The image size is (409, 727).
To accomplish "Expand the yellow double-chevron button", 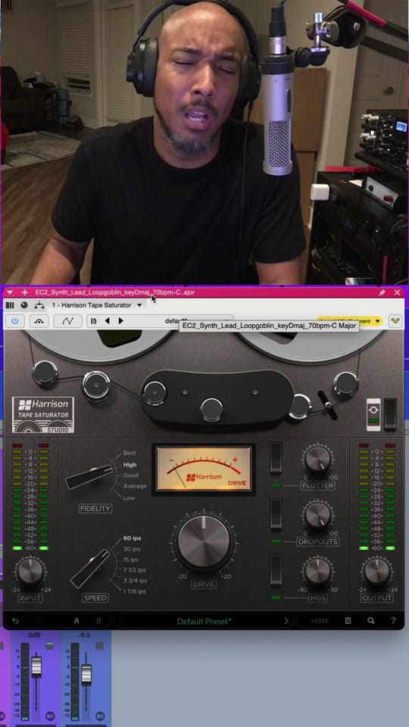I will tap(395, 321).
